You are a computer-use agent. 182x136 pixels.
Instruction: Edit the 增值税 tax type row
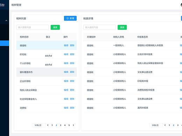[66, 45]
